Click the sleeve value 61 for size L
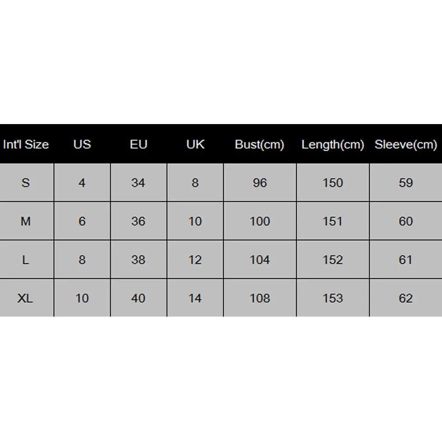Screen dimensions: 442x442 click(406, 260)
